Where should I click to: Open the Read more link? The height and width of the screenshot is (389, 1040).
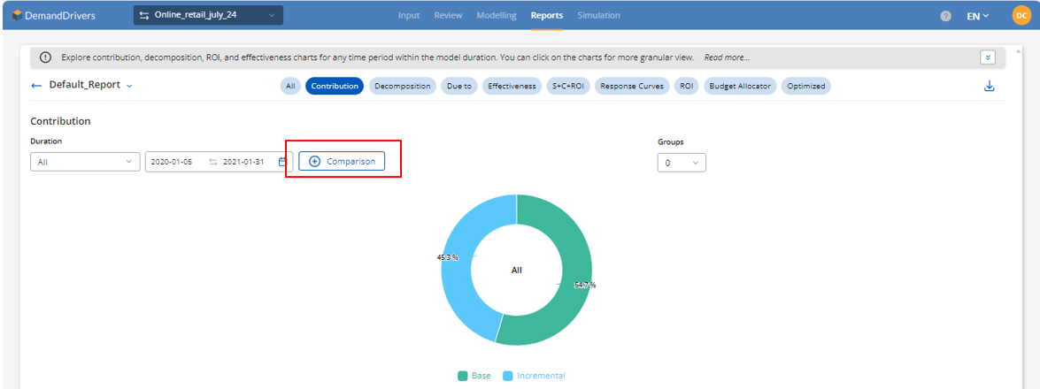[x=727, y=57]
